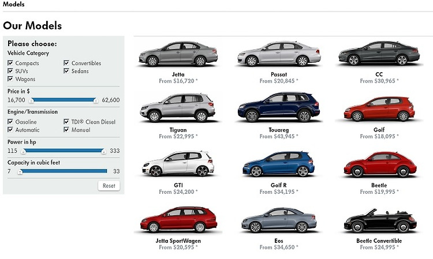Select the red Jetta SportWagen image
433x259 pixels.
pos(178,220)
